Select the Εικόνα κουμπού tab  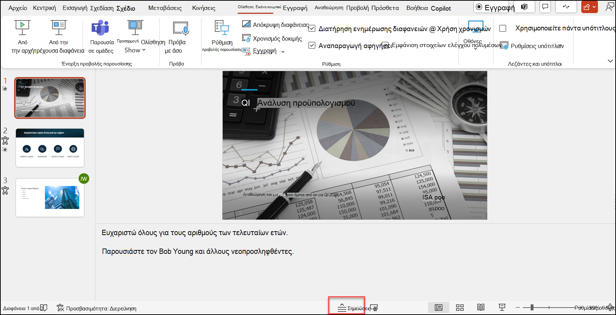(268, 7)
